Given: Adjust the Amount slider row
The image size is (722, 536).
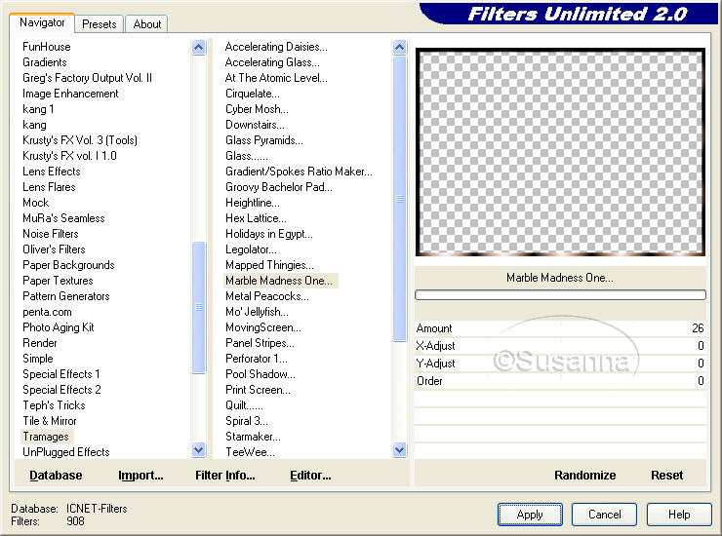Looking at the screenshot, I should [560, 328].
